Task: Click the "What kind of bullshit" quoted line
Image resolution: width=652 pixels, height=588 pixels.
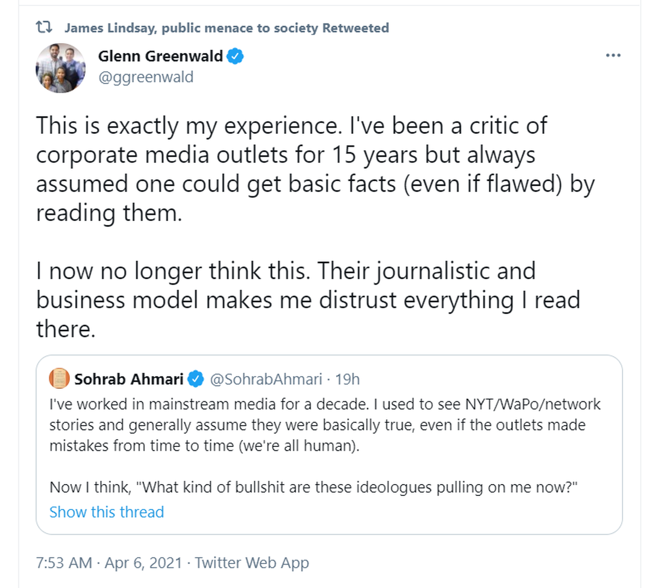Action: click(313, 487)
